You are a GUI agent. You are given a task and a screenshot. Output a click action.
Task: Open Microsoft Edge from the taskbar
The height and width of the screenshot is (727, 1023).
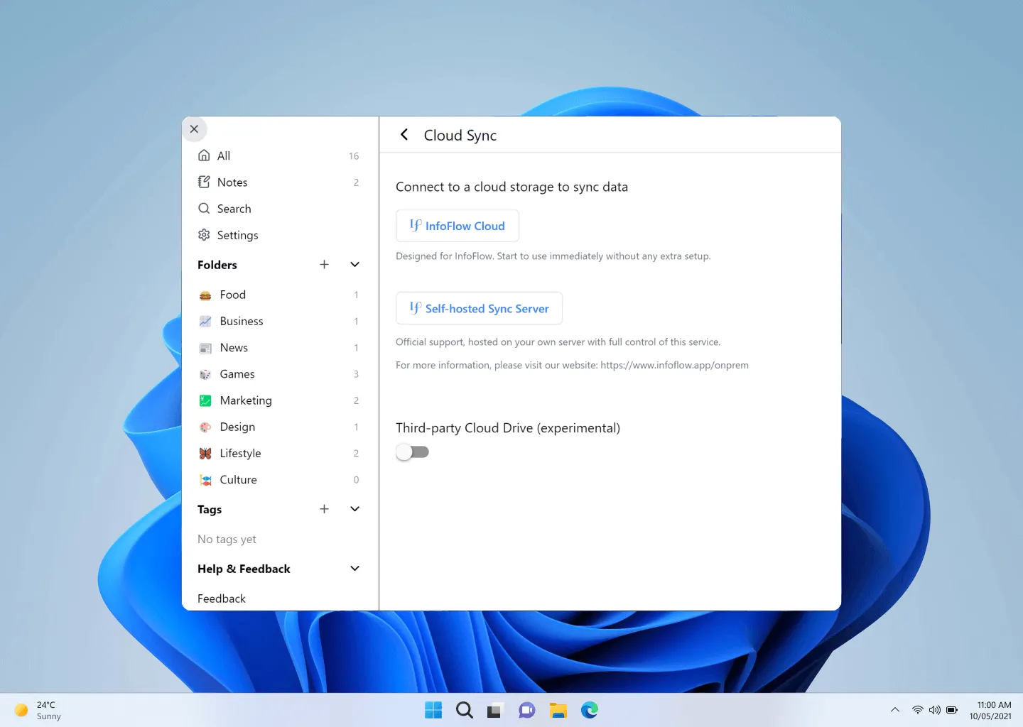click(x=590, y=710)
